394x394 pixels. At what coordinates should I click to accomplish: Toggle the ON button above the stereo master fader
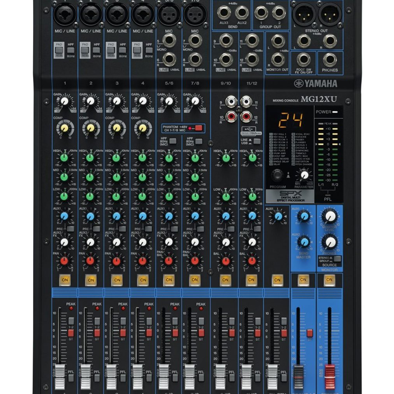329,280
